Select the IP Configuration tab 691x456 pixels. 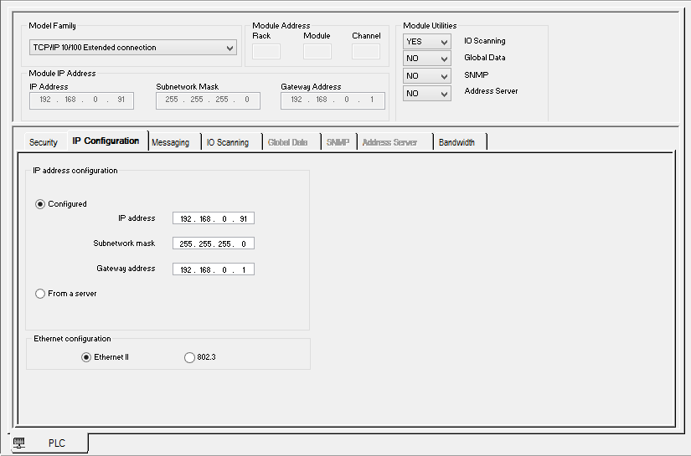(106, 141)
